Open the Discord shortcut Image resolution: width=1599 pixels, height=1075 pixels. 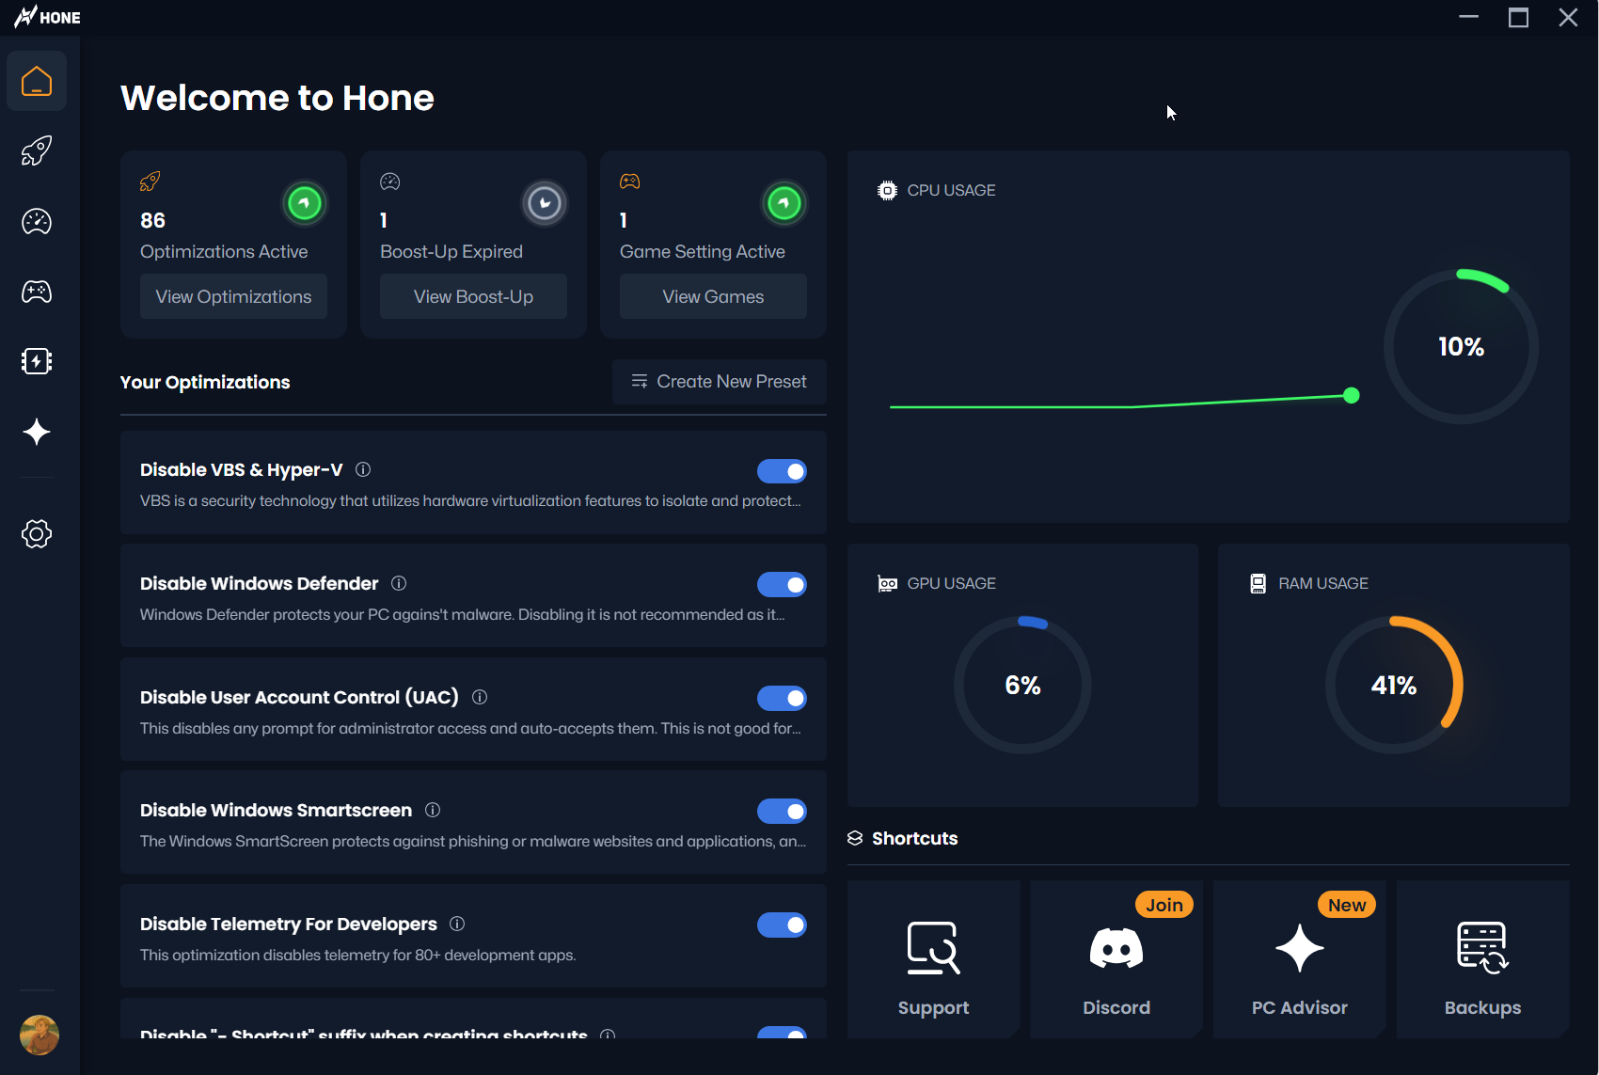click(1116, 958)
